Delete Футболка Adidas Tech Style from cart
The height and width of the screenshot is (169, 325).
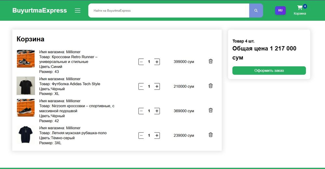tap(211, 86)
